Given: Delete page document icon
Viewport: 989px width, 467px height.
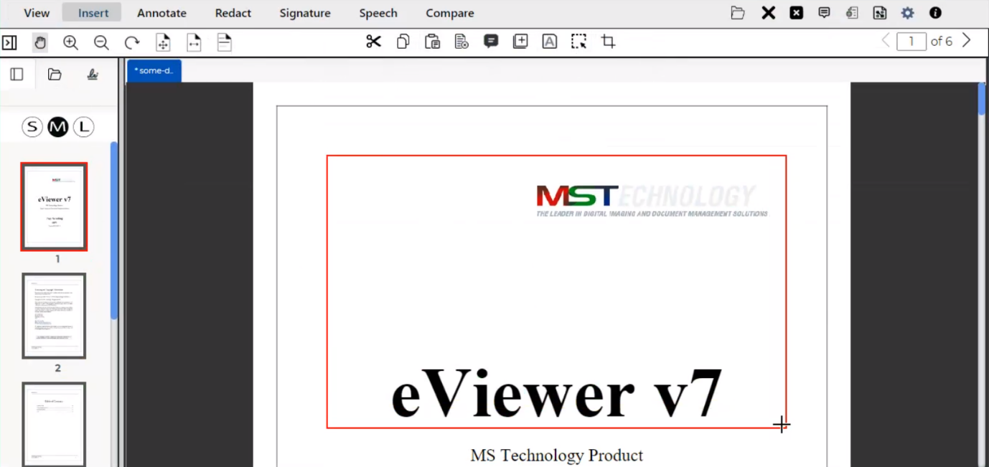Looking at the screenshot, I should (x=461, y=42).
